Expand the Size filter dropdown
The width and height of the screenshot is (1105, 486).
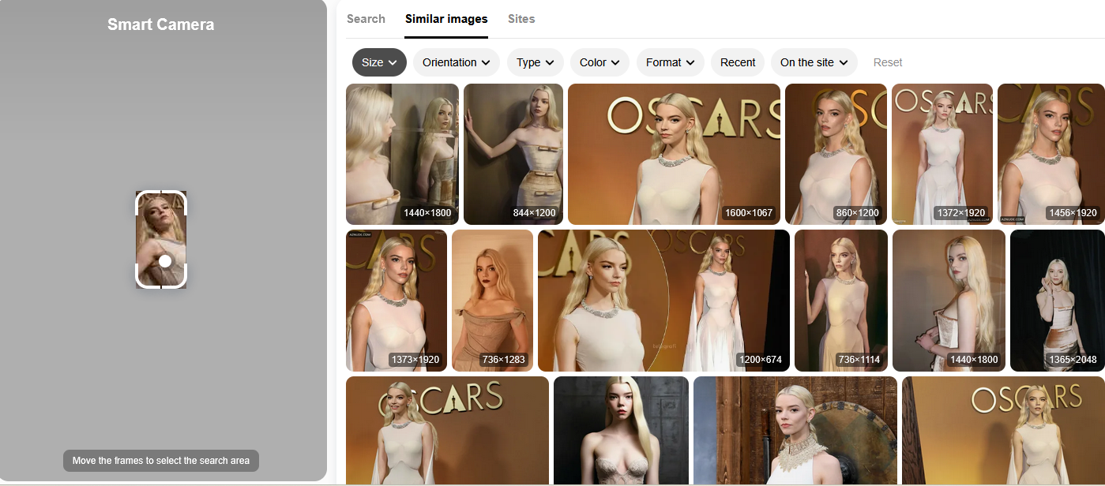[x=379, y=62]
